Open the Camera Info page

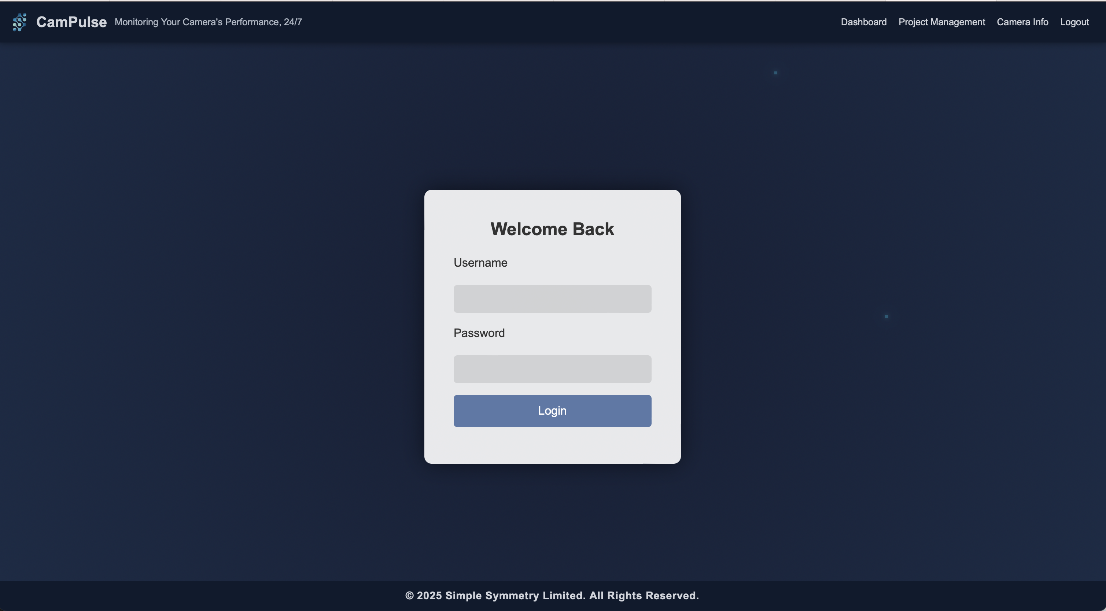pos(1022,22)
